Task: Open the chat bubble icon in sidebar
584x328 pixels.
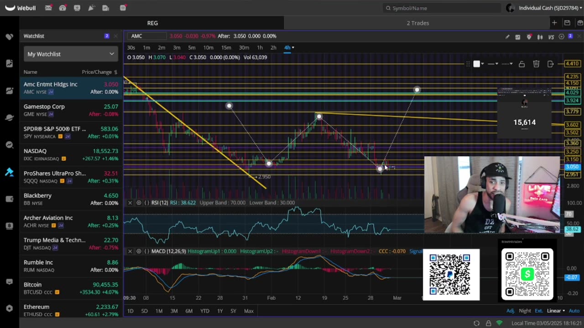Action: click(9, 282)
